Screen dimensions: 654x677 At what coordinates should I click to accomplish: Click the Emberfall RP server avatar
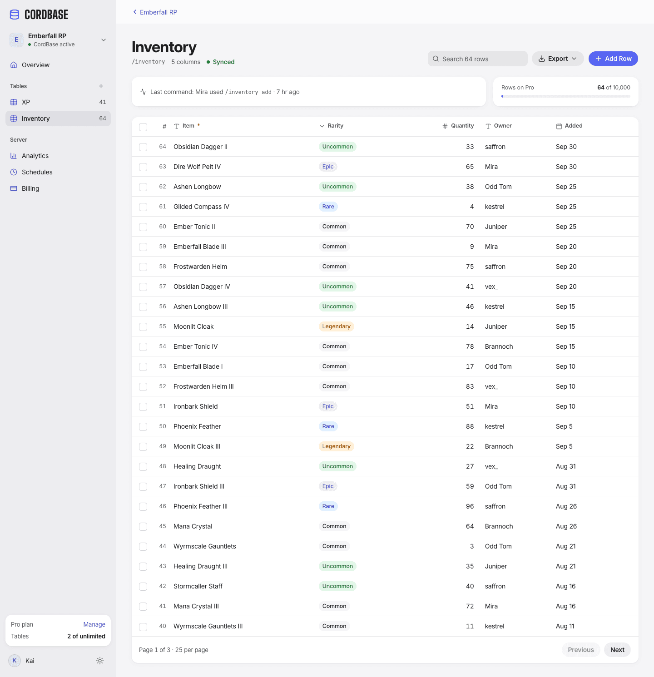16,40
